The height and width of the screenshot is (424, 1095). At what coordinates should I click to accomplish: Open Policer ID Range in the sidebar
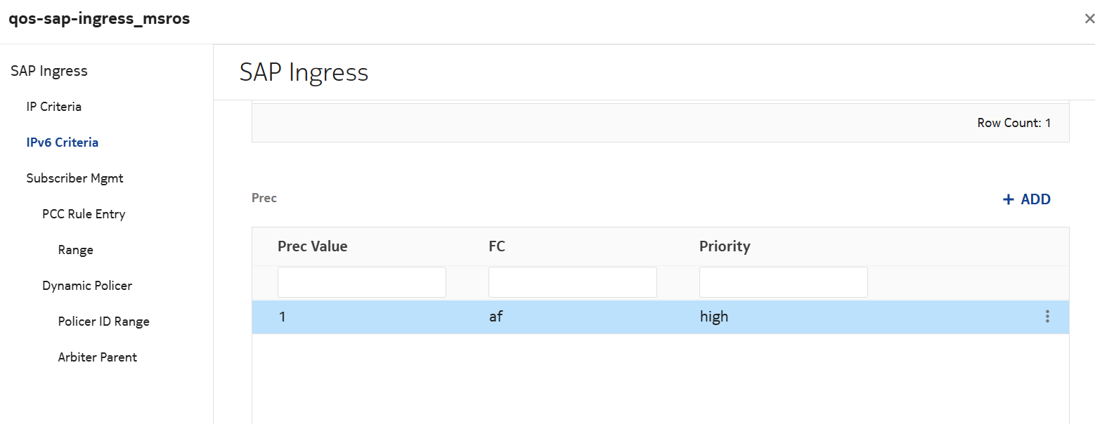pyautogui.click(x=104, y=322)
